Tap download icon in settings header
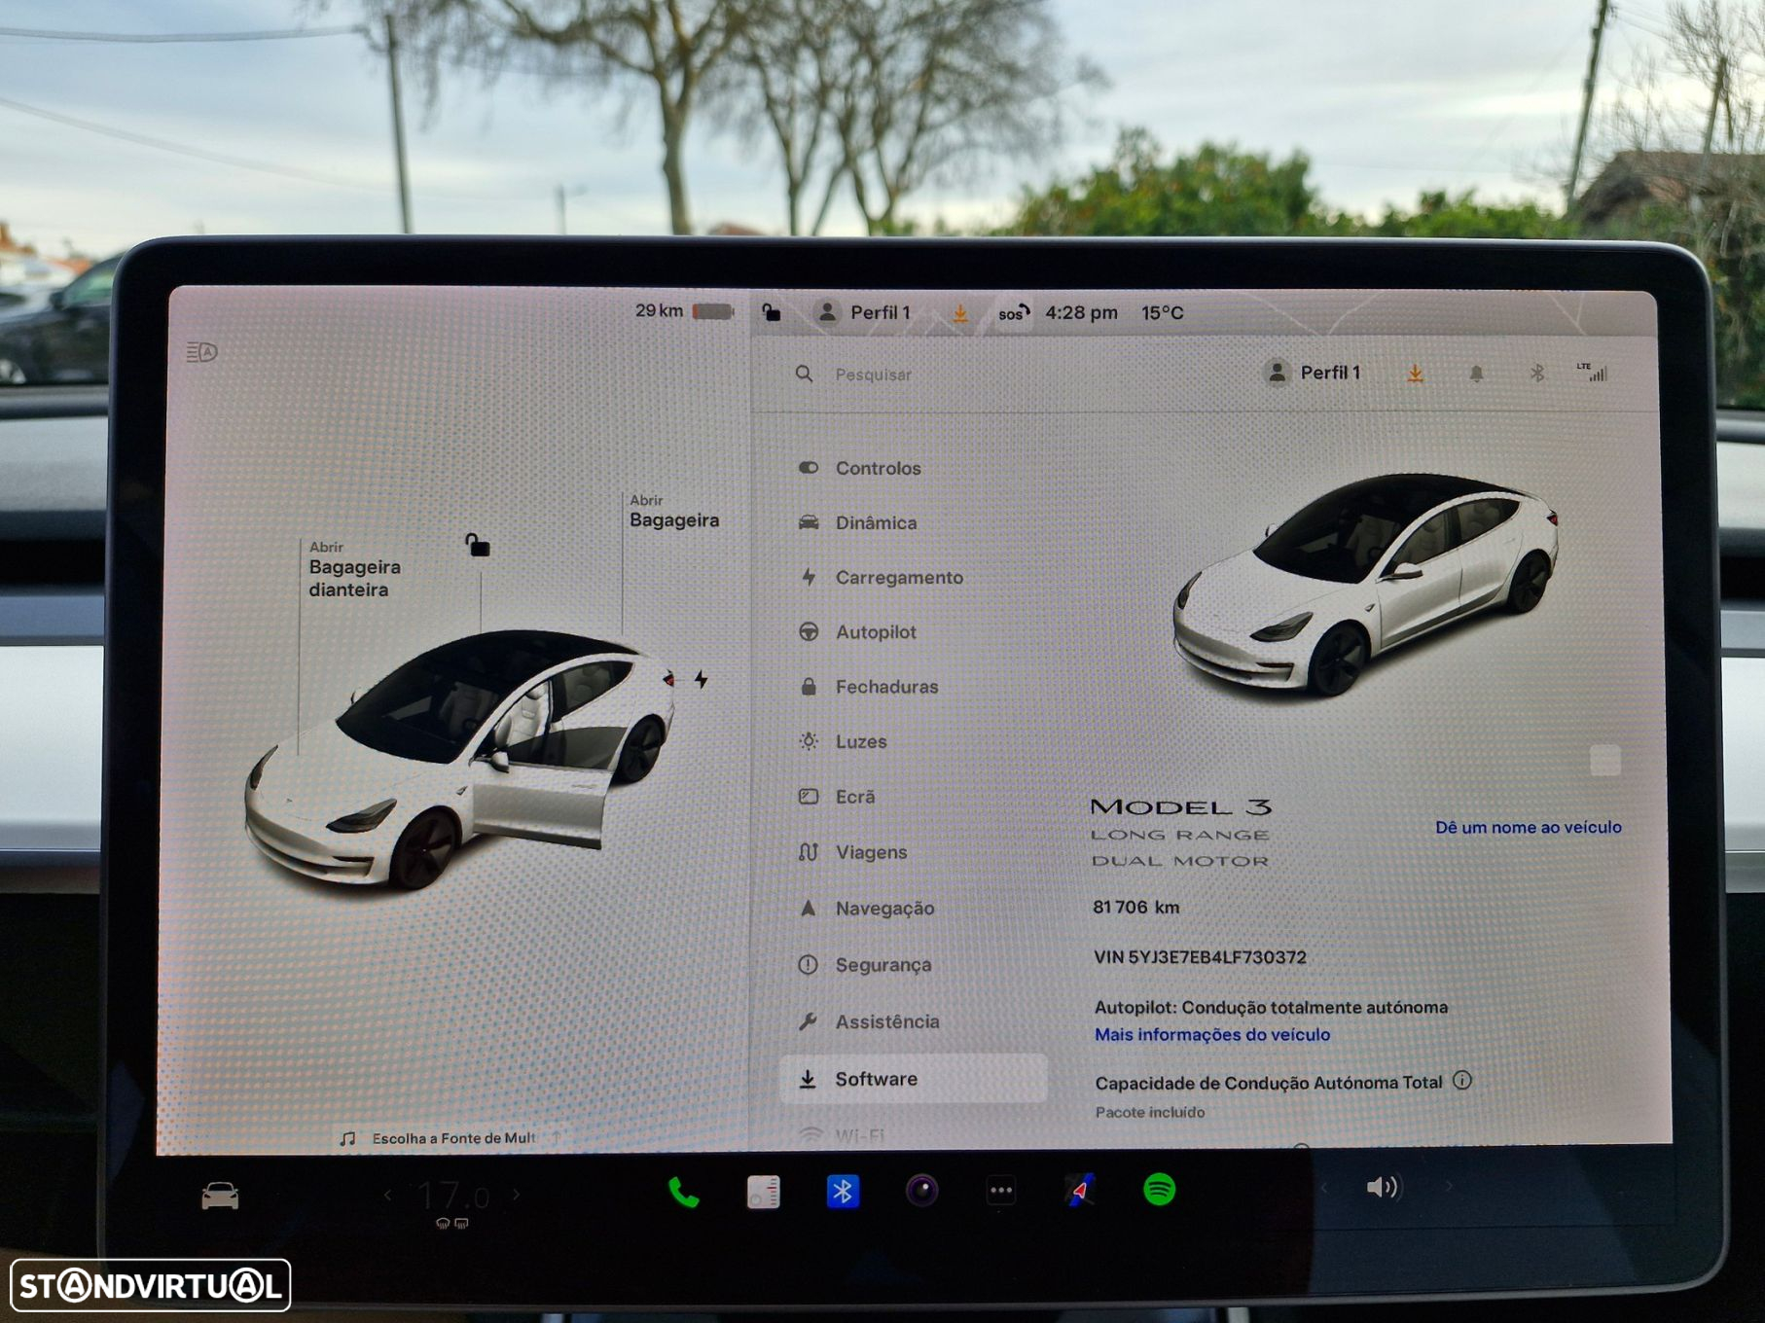Image resolution: width=1765 pixels, height=1323 pixels. pos(1416,374)
